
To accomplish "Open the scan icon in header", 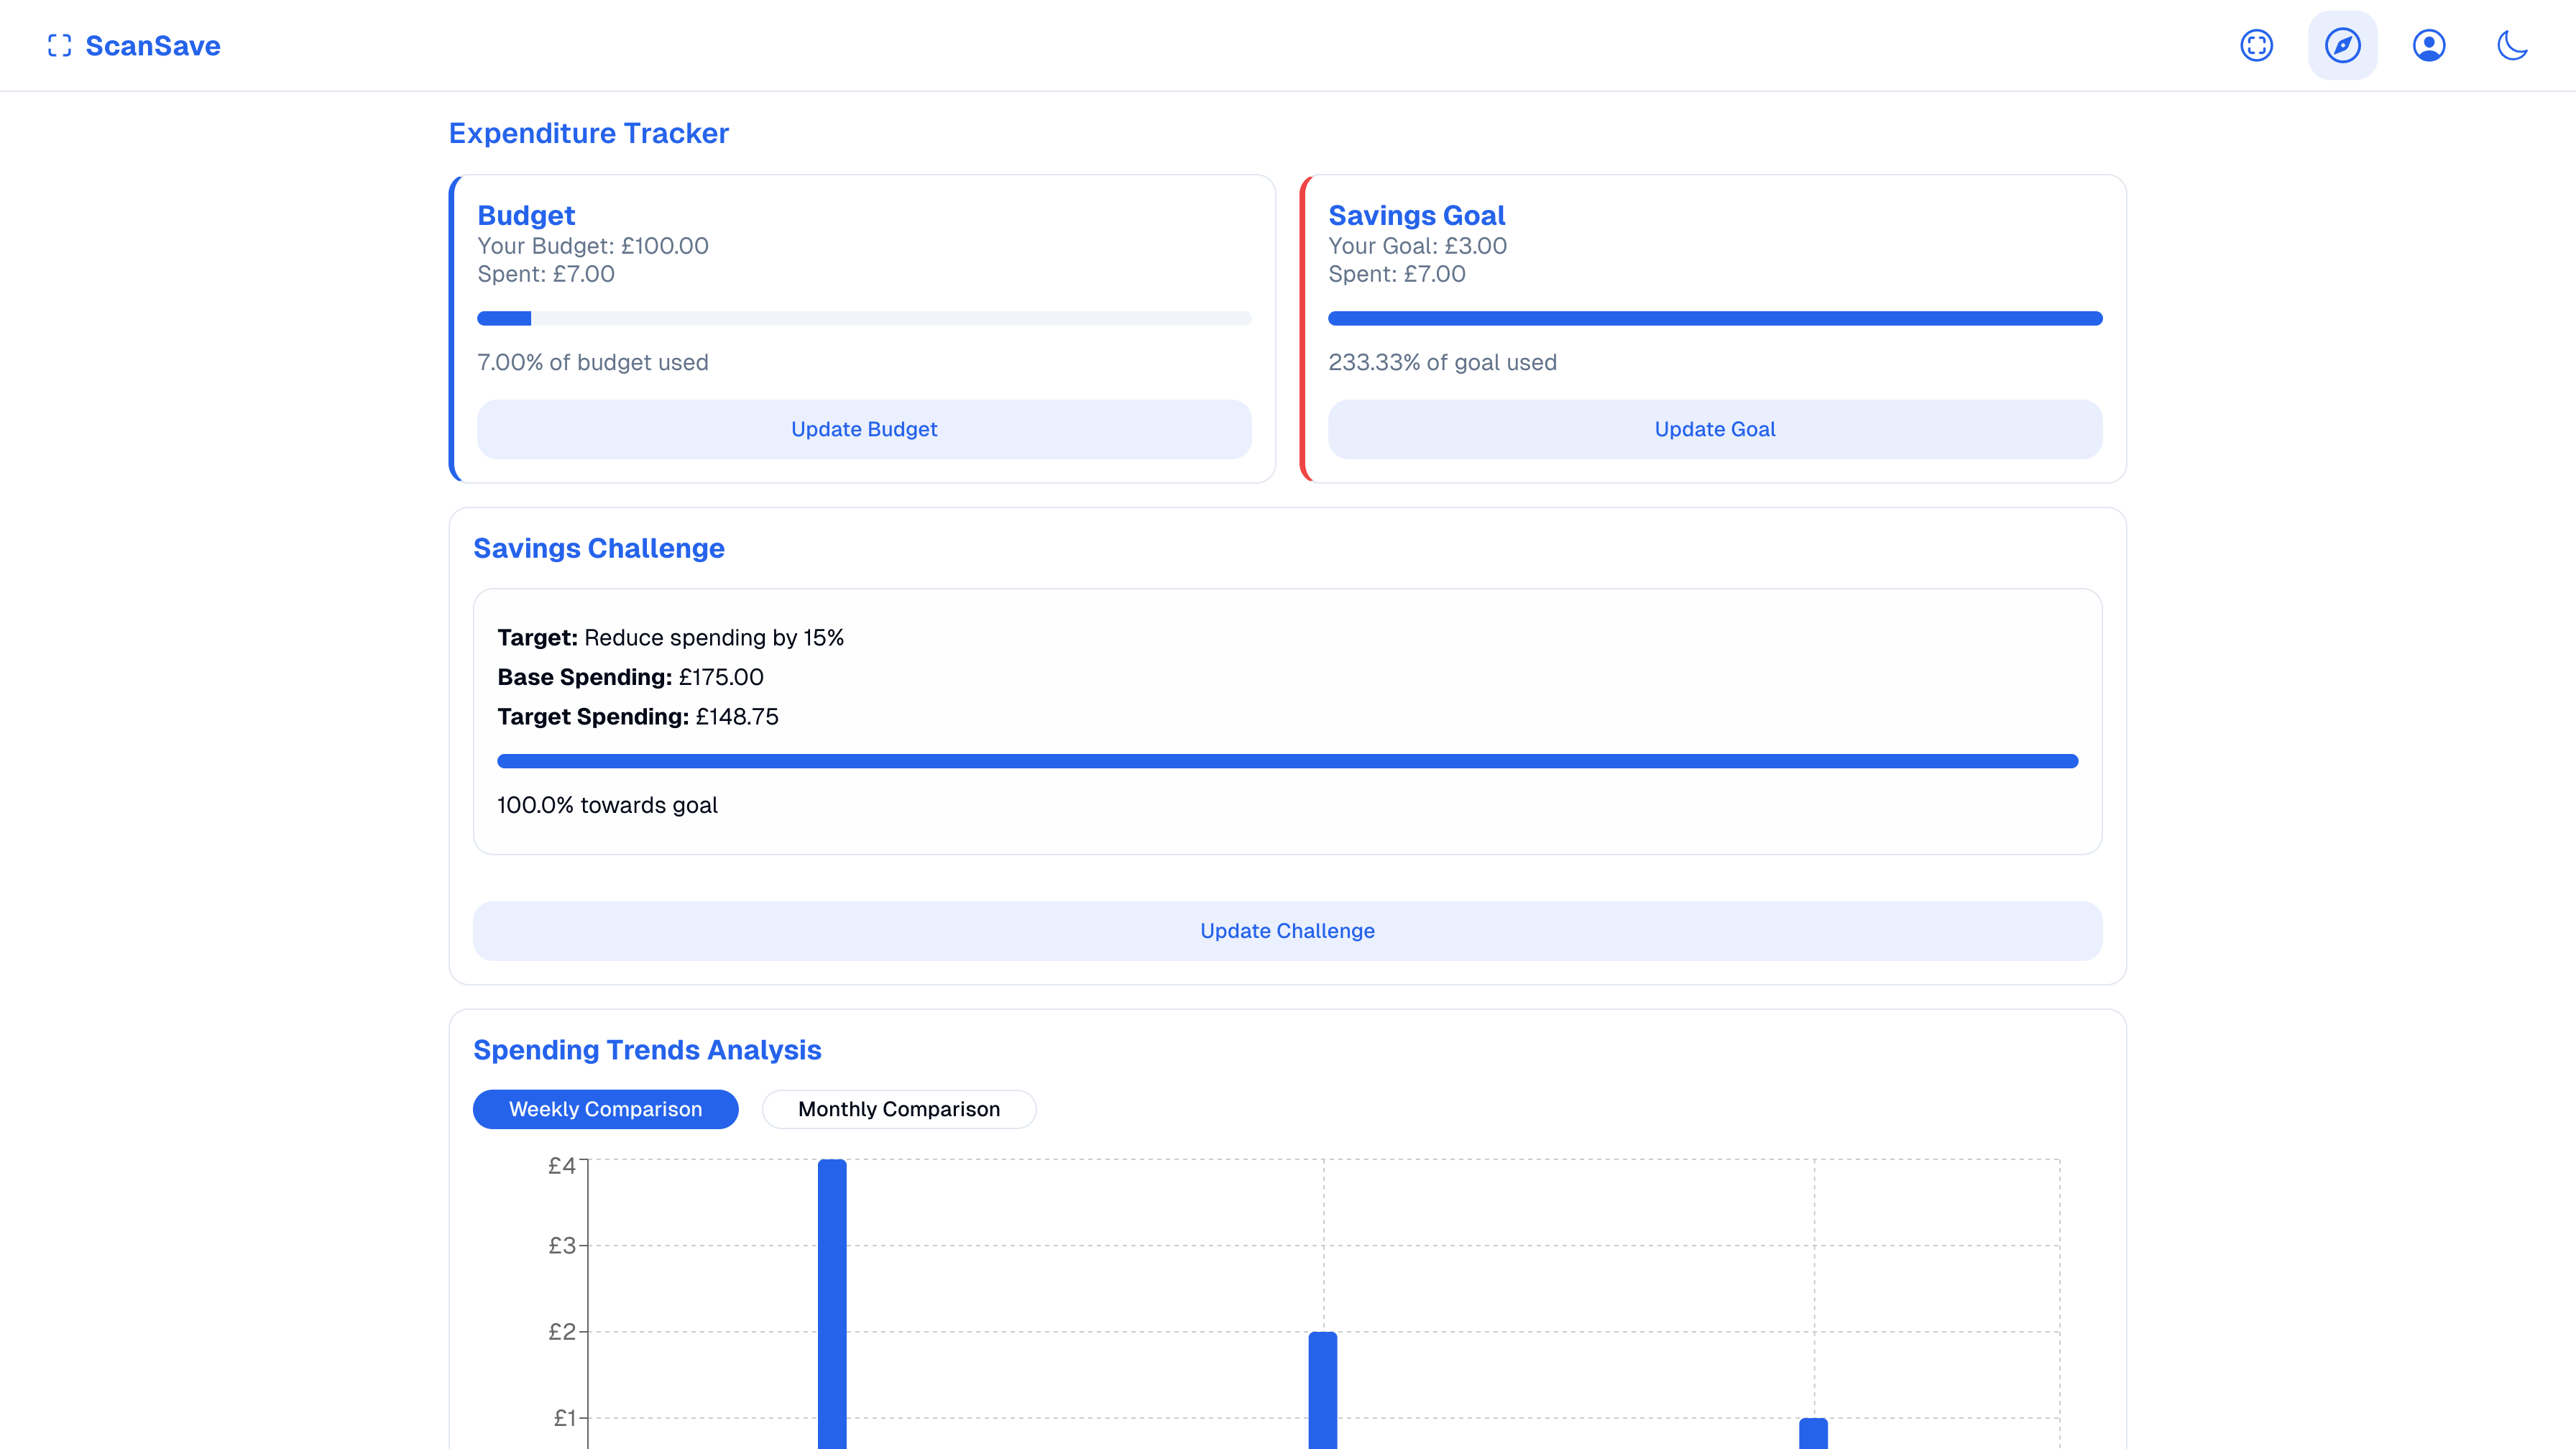I will pyautogui.click(x=2256, y=46).
